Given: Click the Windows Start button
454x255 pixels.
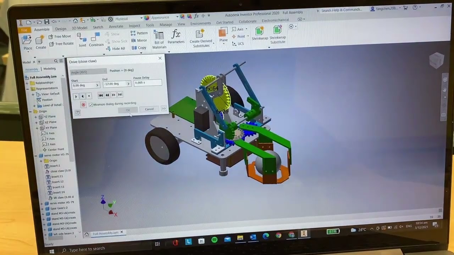Looking at the screenshot, I should 51,251.
